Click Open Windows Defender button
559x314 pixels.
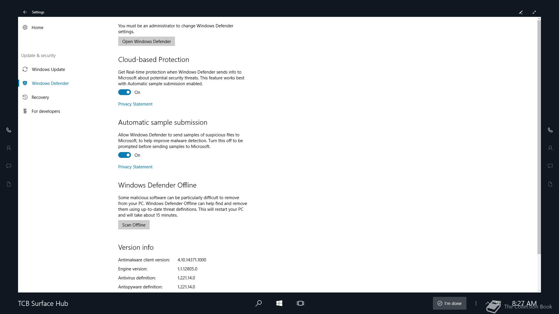pyautogui.click(x=146, y=41)
